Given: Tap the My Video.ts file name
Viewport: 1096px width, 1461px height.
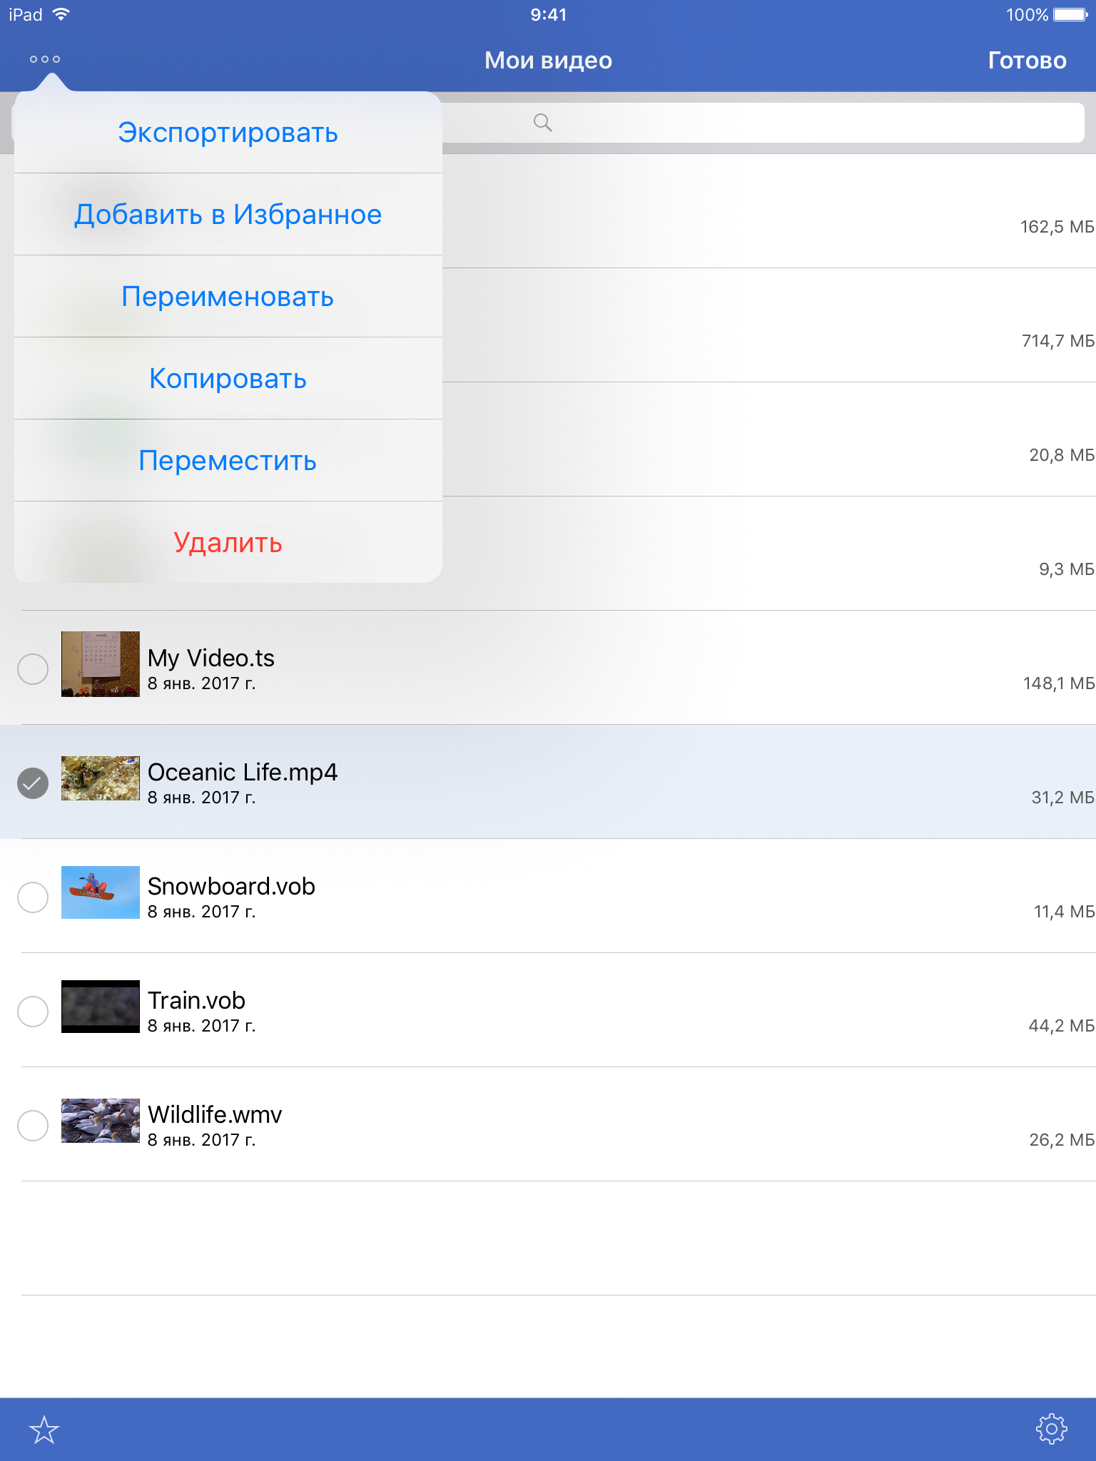Looking at the screenshot, I should pos(211,658).
